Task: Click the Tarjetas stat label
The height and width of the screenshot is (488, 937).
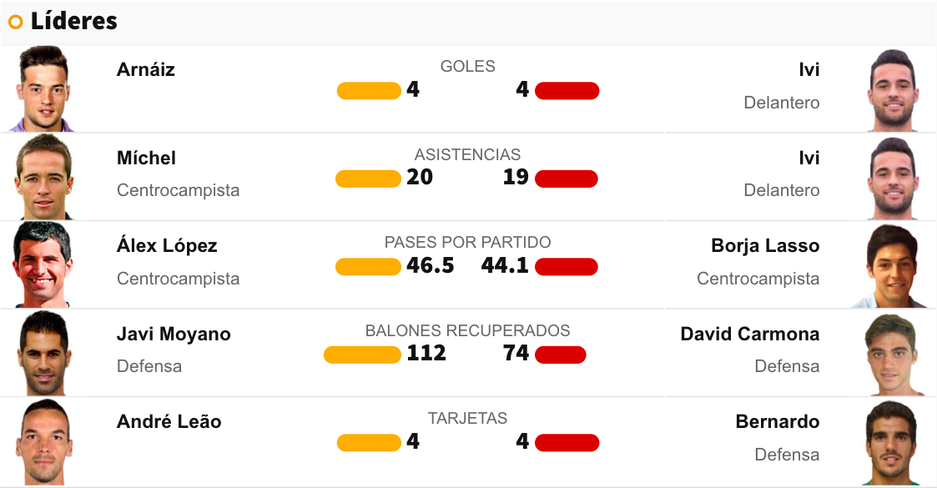Action: coord(467,419)
